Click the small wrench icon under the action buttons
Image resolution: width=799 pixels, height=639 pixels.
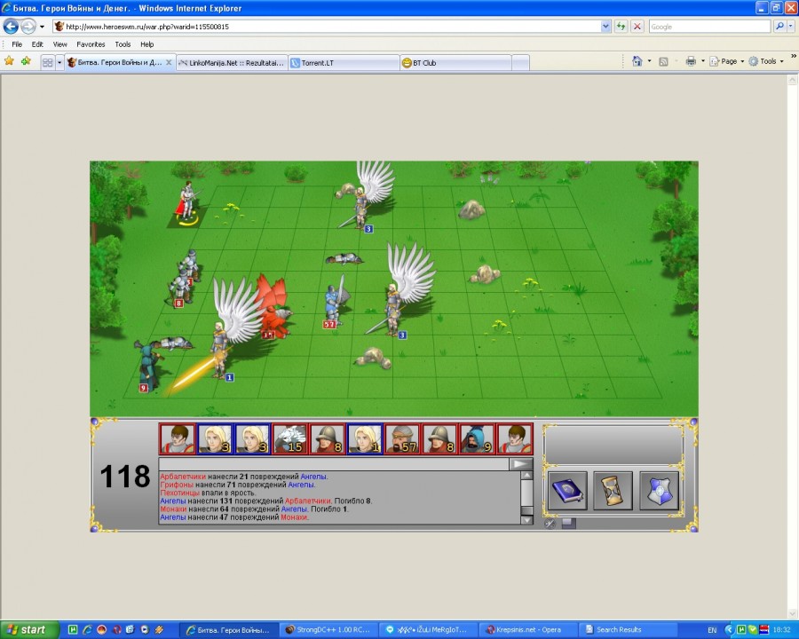coord(550,523)
